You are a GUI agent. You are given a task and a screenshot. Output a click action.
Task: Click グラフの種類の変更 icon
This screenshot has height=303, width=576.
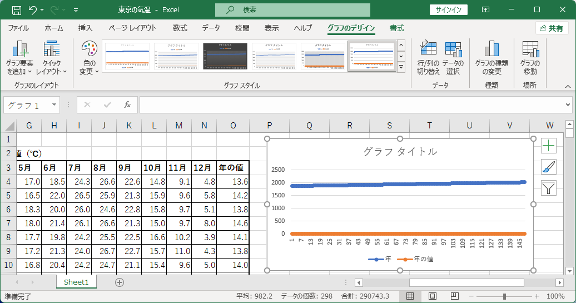tap(491, 58)
